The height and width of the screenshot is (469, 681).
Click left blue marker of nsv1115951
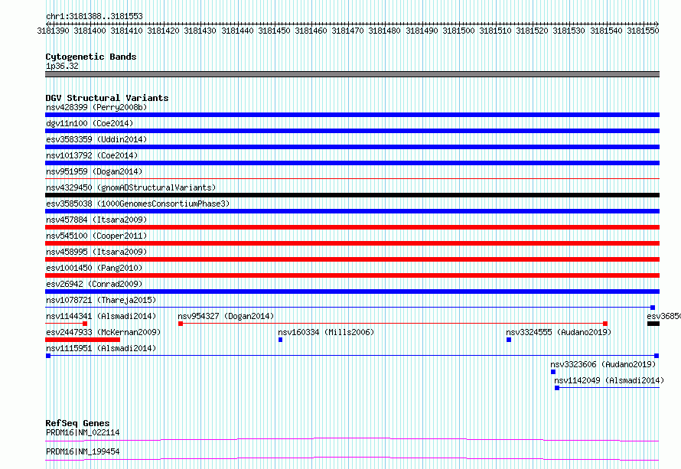tap(48, 356)
